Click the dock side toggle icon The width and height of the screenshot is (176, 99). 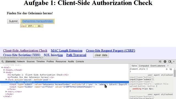(x=170, y=62)
